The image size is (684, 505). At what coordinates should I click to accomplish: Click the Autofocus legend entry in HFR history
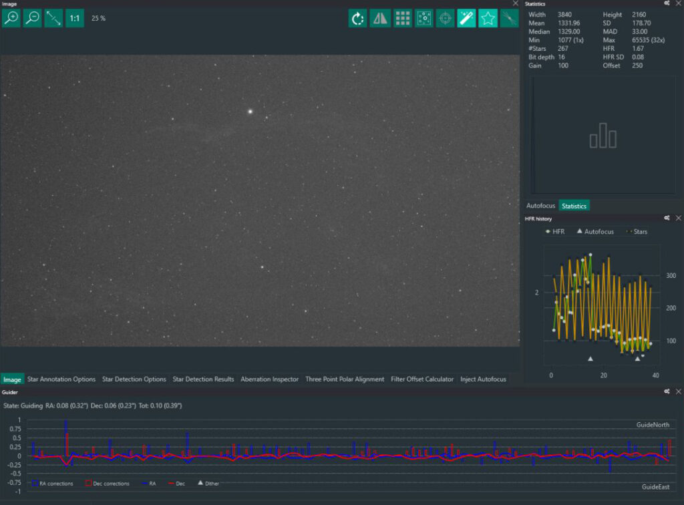pos(595,232)
